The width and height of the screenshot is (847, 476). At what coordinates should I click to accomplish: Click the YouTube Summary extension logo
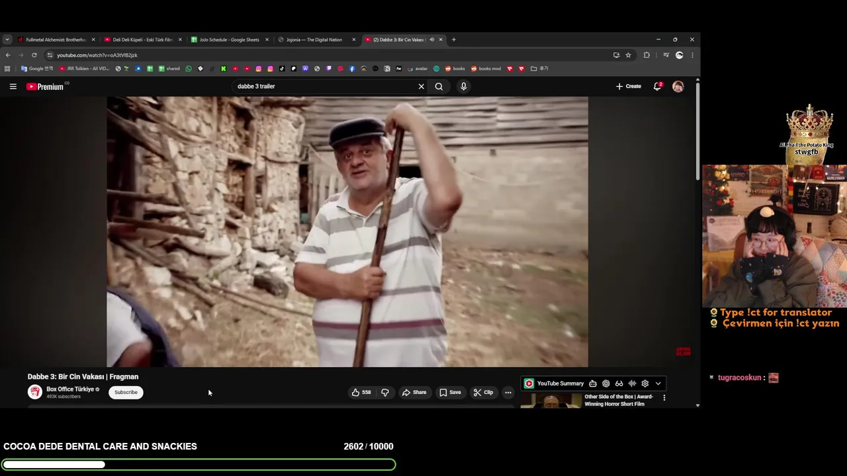pyautogui.click(x=529, y=383)
